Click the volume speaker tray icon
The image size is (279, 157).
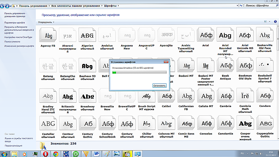[x=261, y=153]
